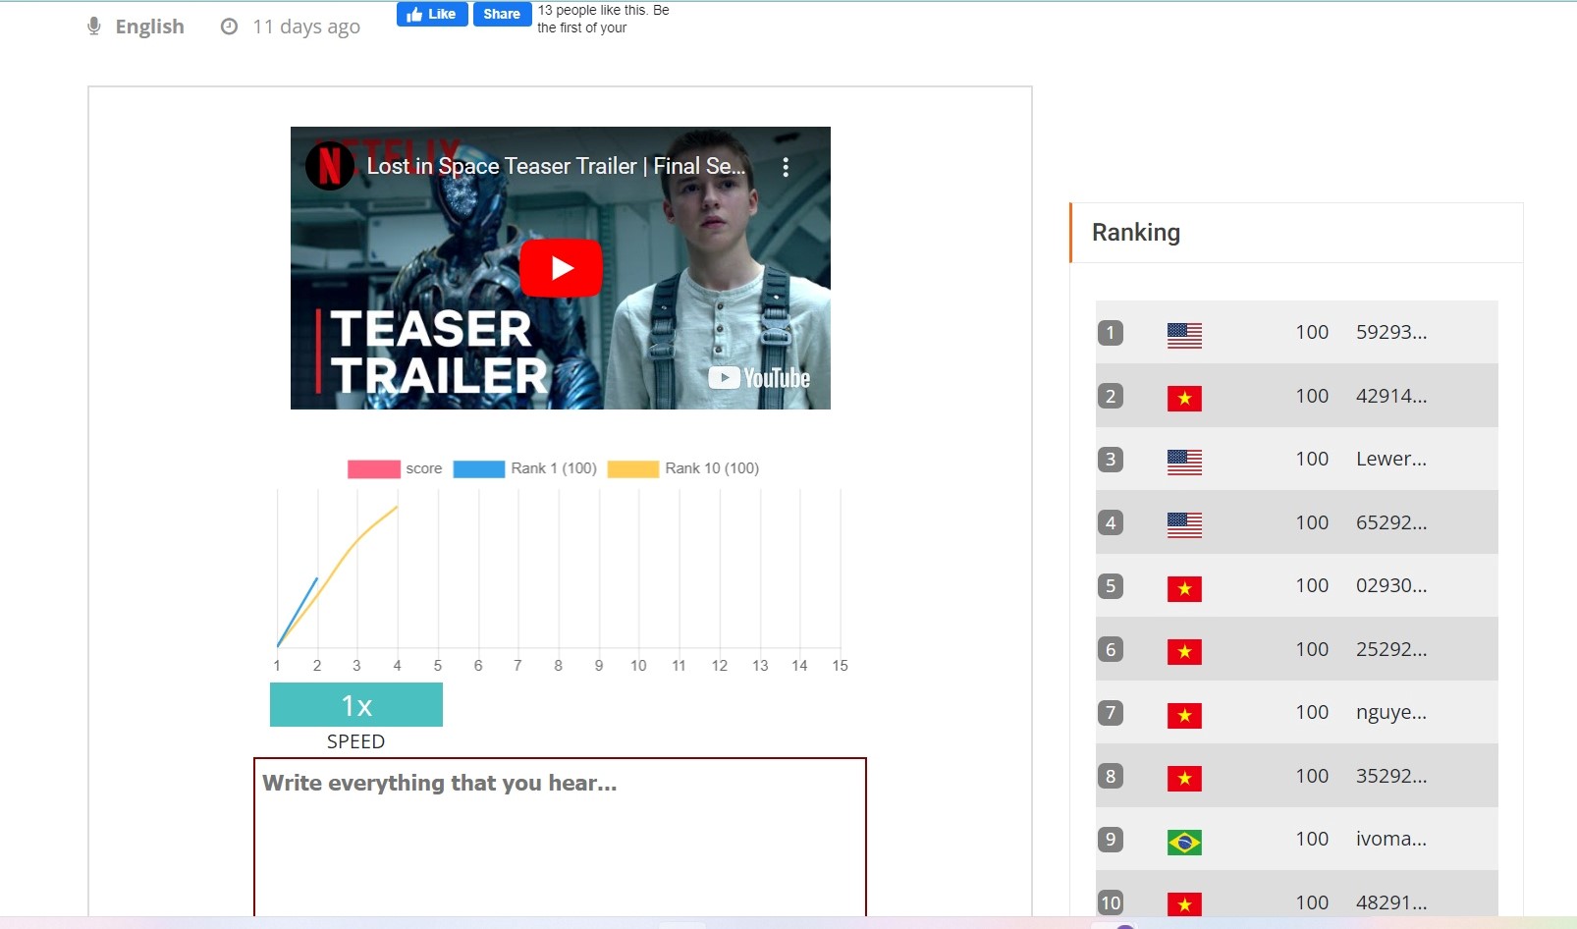Screen dimensions: 1577x929
Task: Click the video title Lost in Space Teaser Trailer
Action: point(556,166)
